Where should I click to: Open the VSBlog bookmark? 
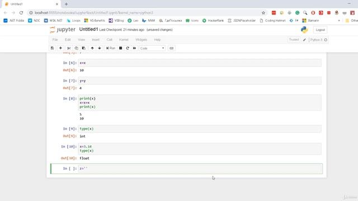tap(116, 21)
